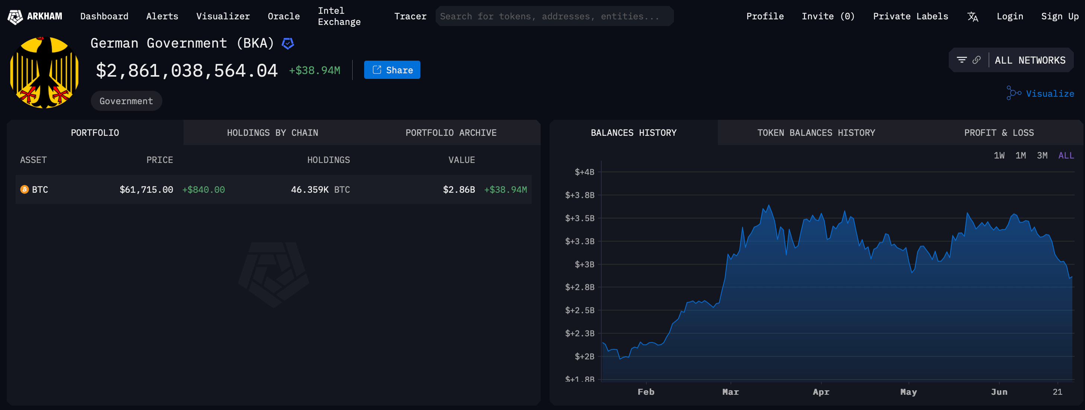1085x410 pixels.
Task: Click the ASSET column header
Action: coord(33,160)
